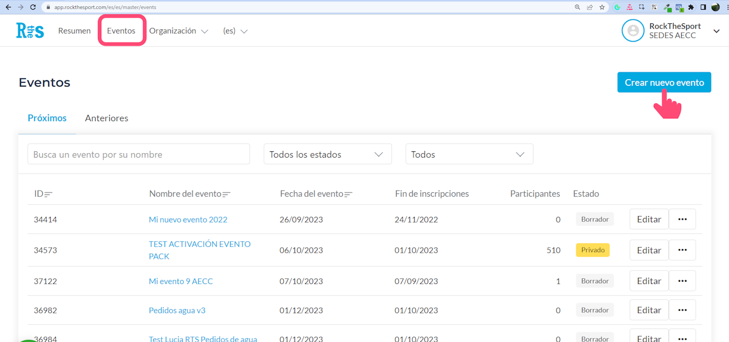Expand the Organización menu
This screenshot has height=342, width=729.
point(179,31)
